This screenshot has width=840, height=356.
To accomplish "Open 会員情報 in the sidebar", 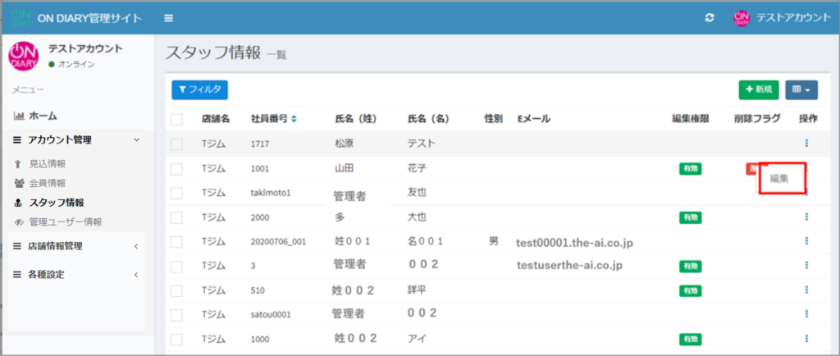I will (x=47, y=183).
